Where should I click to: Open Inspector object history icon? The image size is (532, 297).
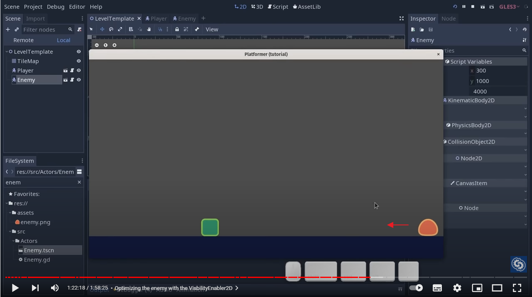pos(525,29)
